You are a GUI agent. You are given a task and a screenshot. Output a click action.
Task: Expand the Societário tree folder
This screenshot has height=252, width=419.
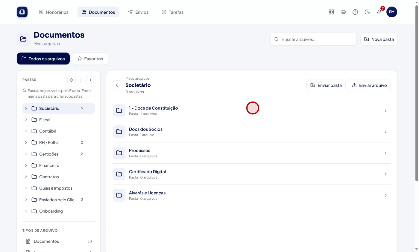[26, 108]
